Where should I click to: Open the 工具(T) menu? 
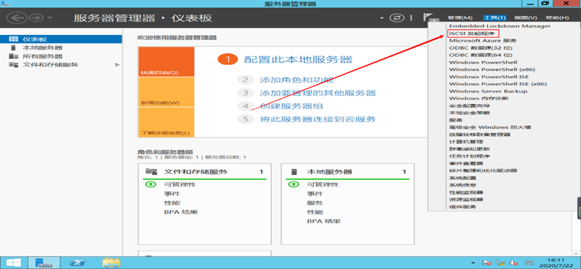click(x=494, y=17)
